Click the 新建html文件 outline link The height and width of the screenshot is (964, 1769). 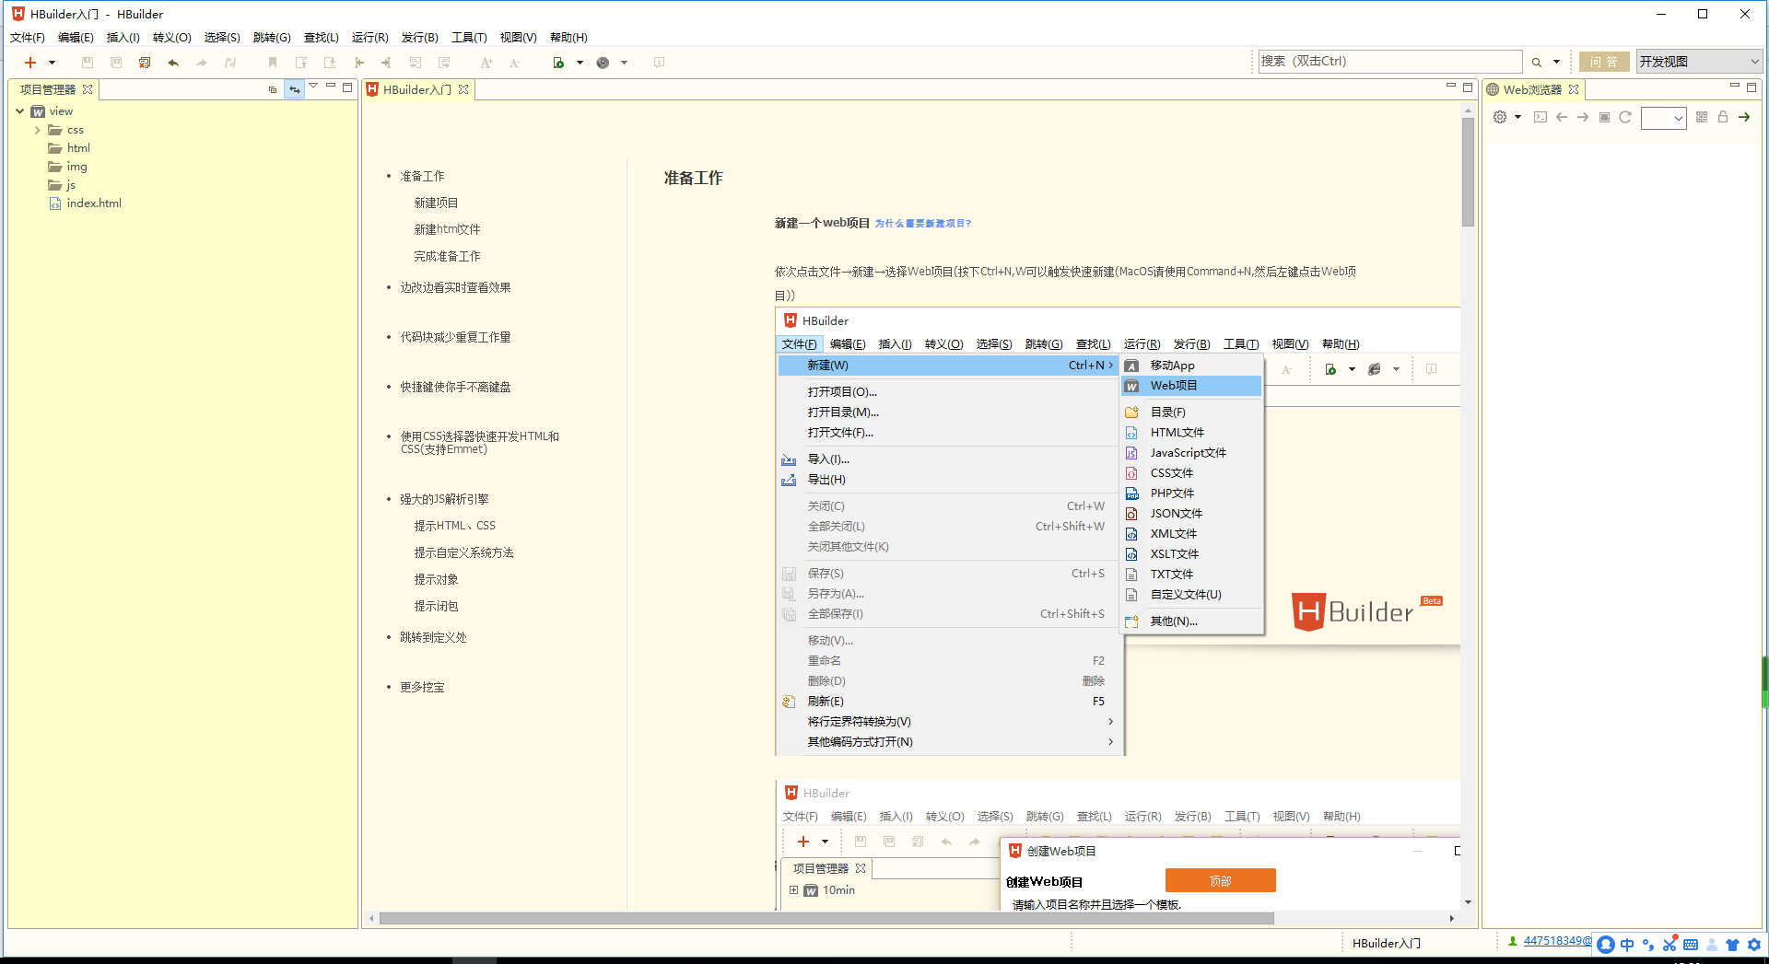(447, 229)
